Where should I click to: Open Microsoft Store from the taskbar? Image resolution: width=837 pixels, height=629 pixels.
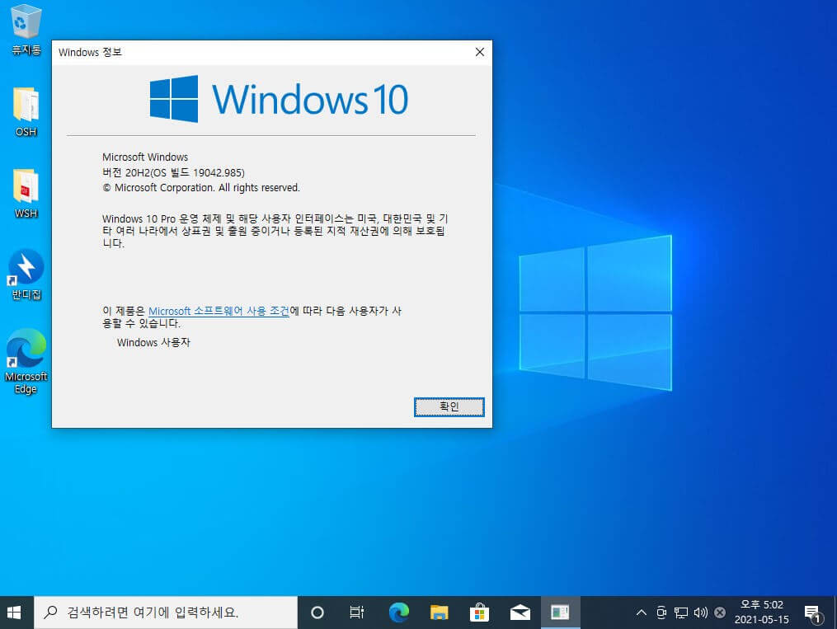pos(479,613)
